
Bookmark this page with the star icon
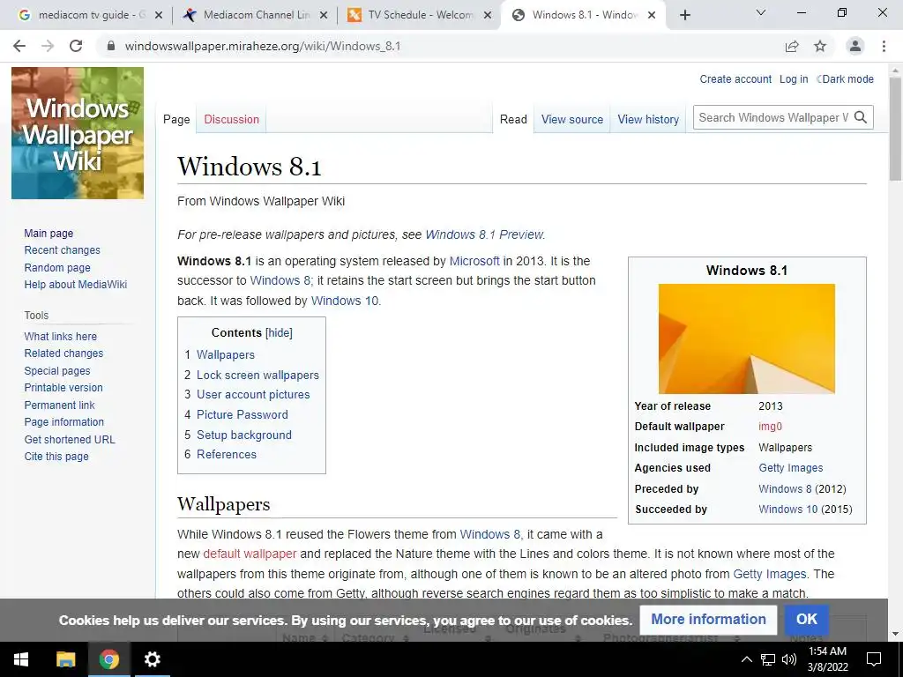pyautogui.click(x=820, y=46)
